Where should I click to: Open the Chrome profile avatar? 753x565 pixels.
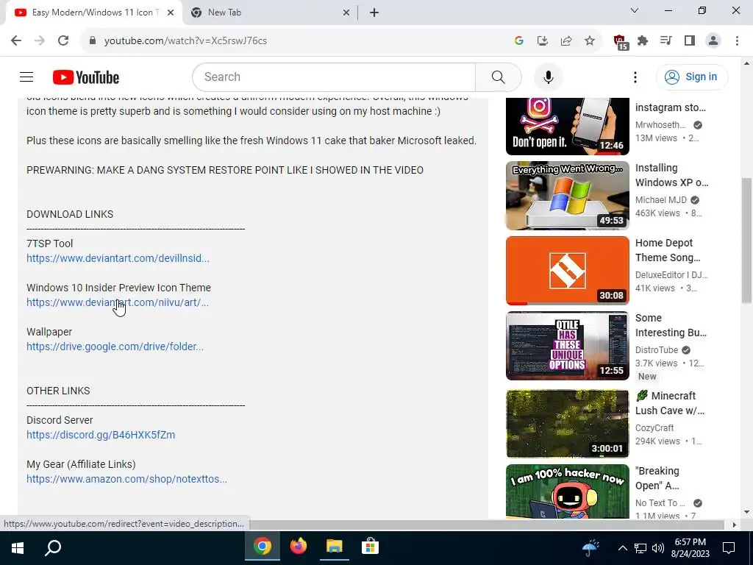click(x=713, y=41)
